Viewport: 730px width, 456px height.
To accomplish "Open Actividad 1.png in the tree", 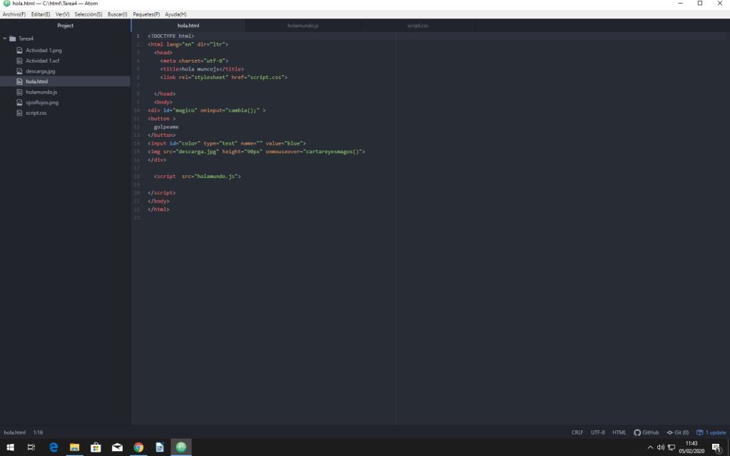I will tap(43, 51).
